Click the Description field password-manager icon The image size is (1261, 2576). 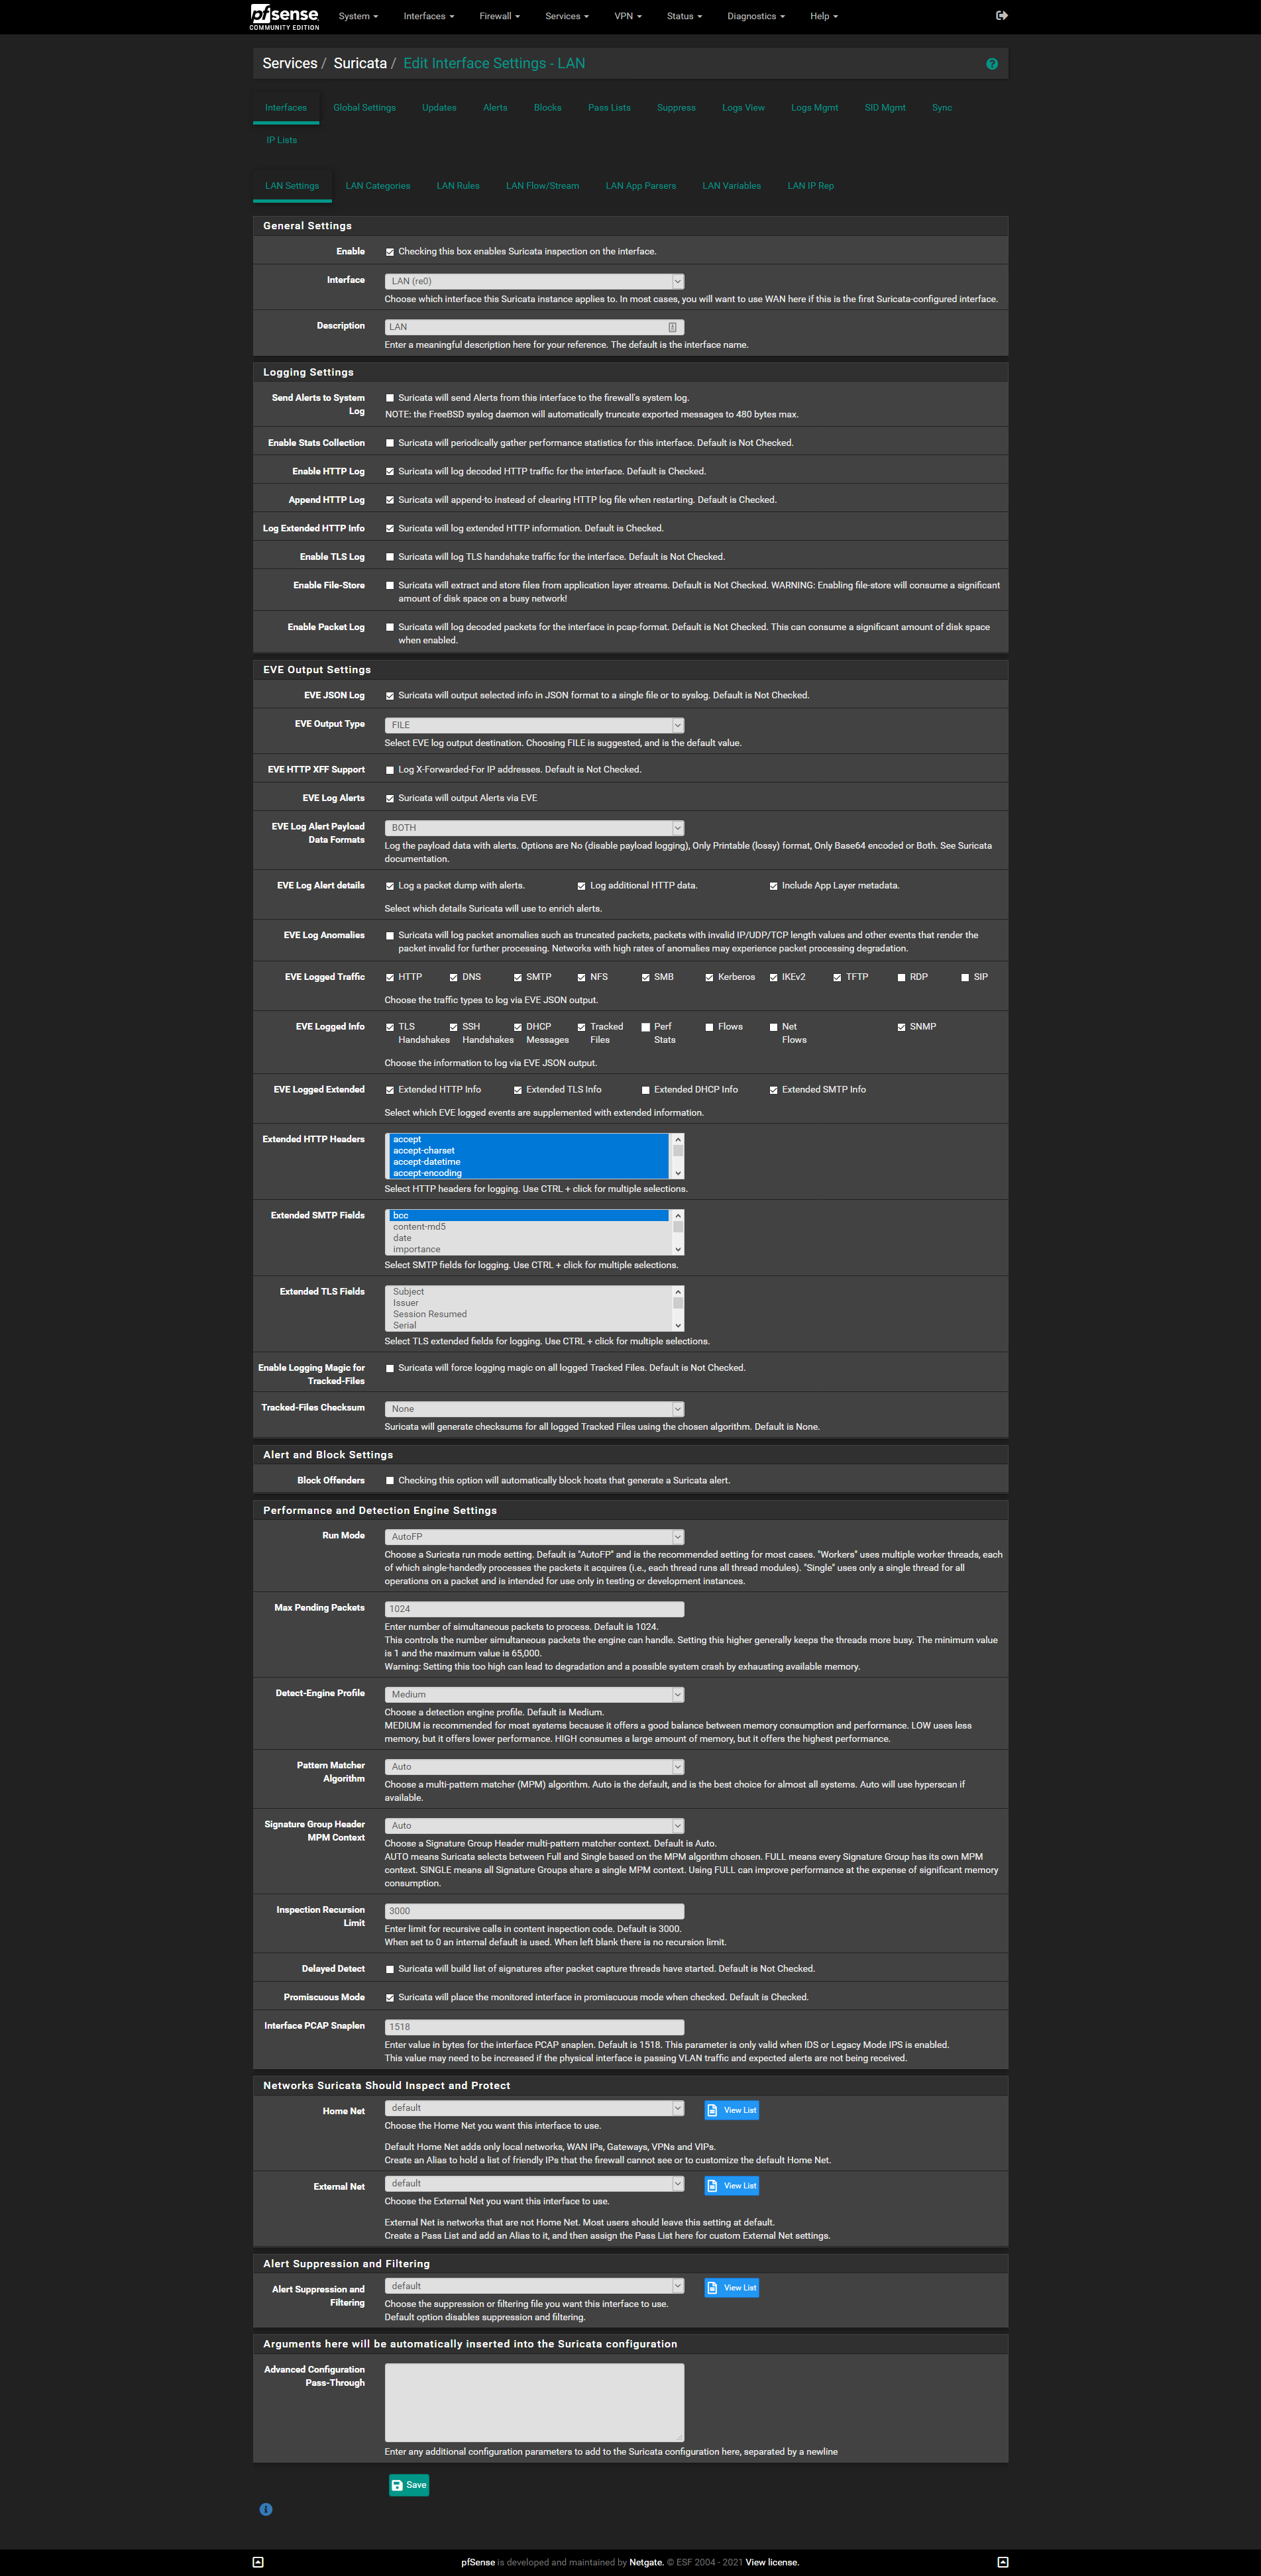point(672,327)
